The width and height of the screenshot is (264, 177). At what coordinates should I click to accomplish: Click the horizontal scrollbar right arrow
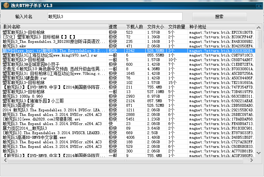252,160
